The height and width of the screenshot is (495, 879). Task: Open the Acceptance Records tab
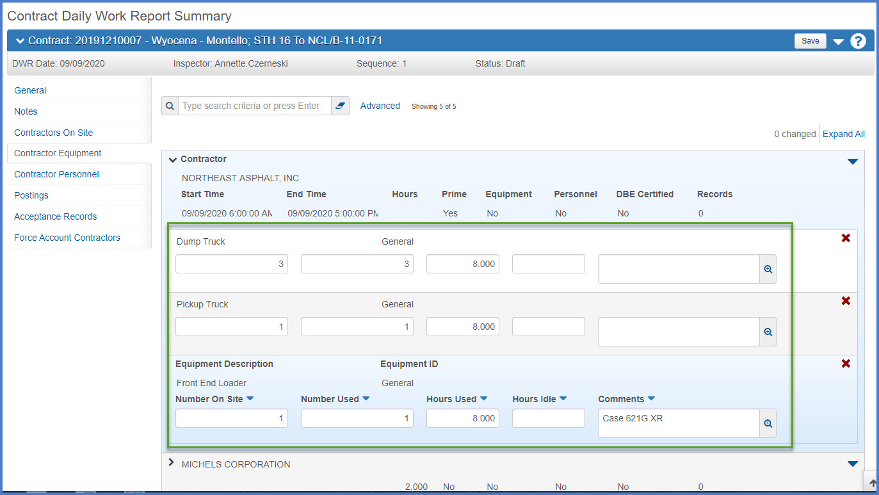click(x=56, y=216)
